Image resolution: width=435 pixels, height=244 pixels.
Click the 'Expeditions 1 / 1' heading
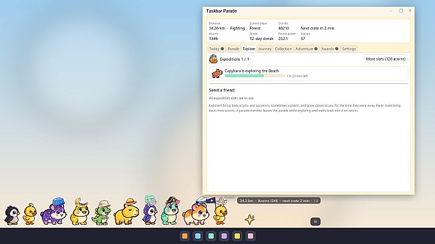coord(235,59)
